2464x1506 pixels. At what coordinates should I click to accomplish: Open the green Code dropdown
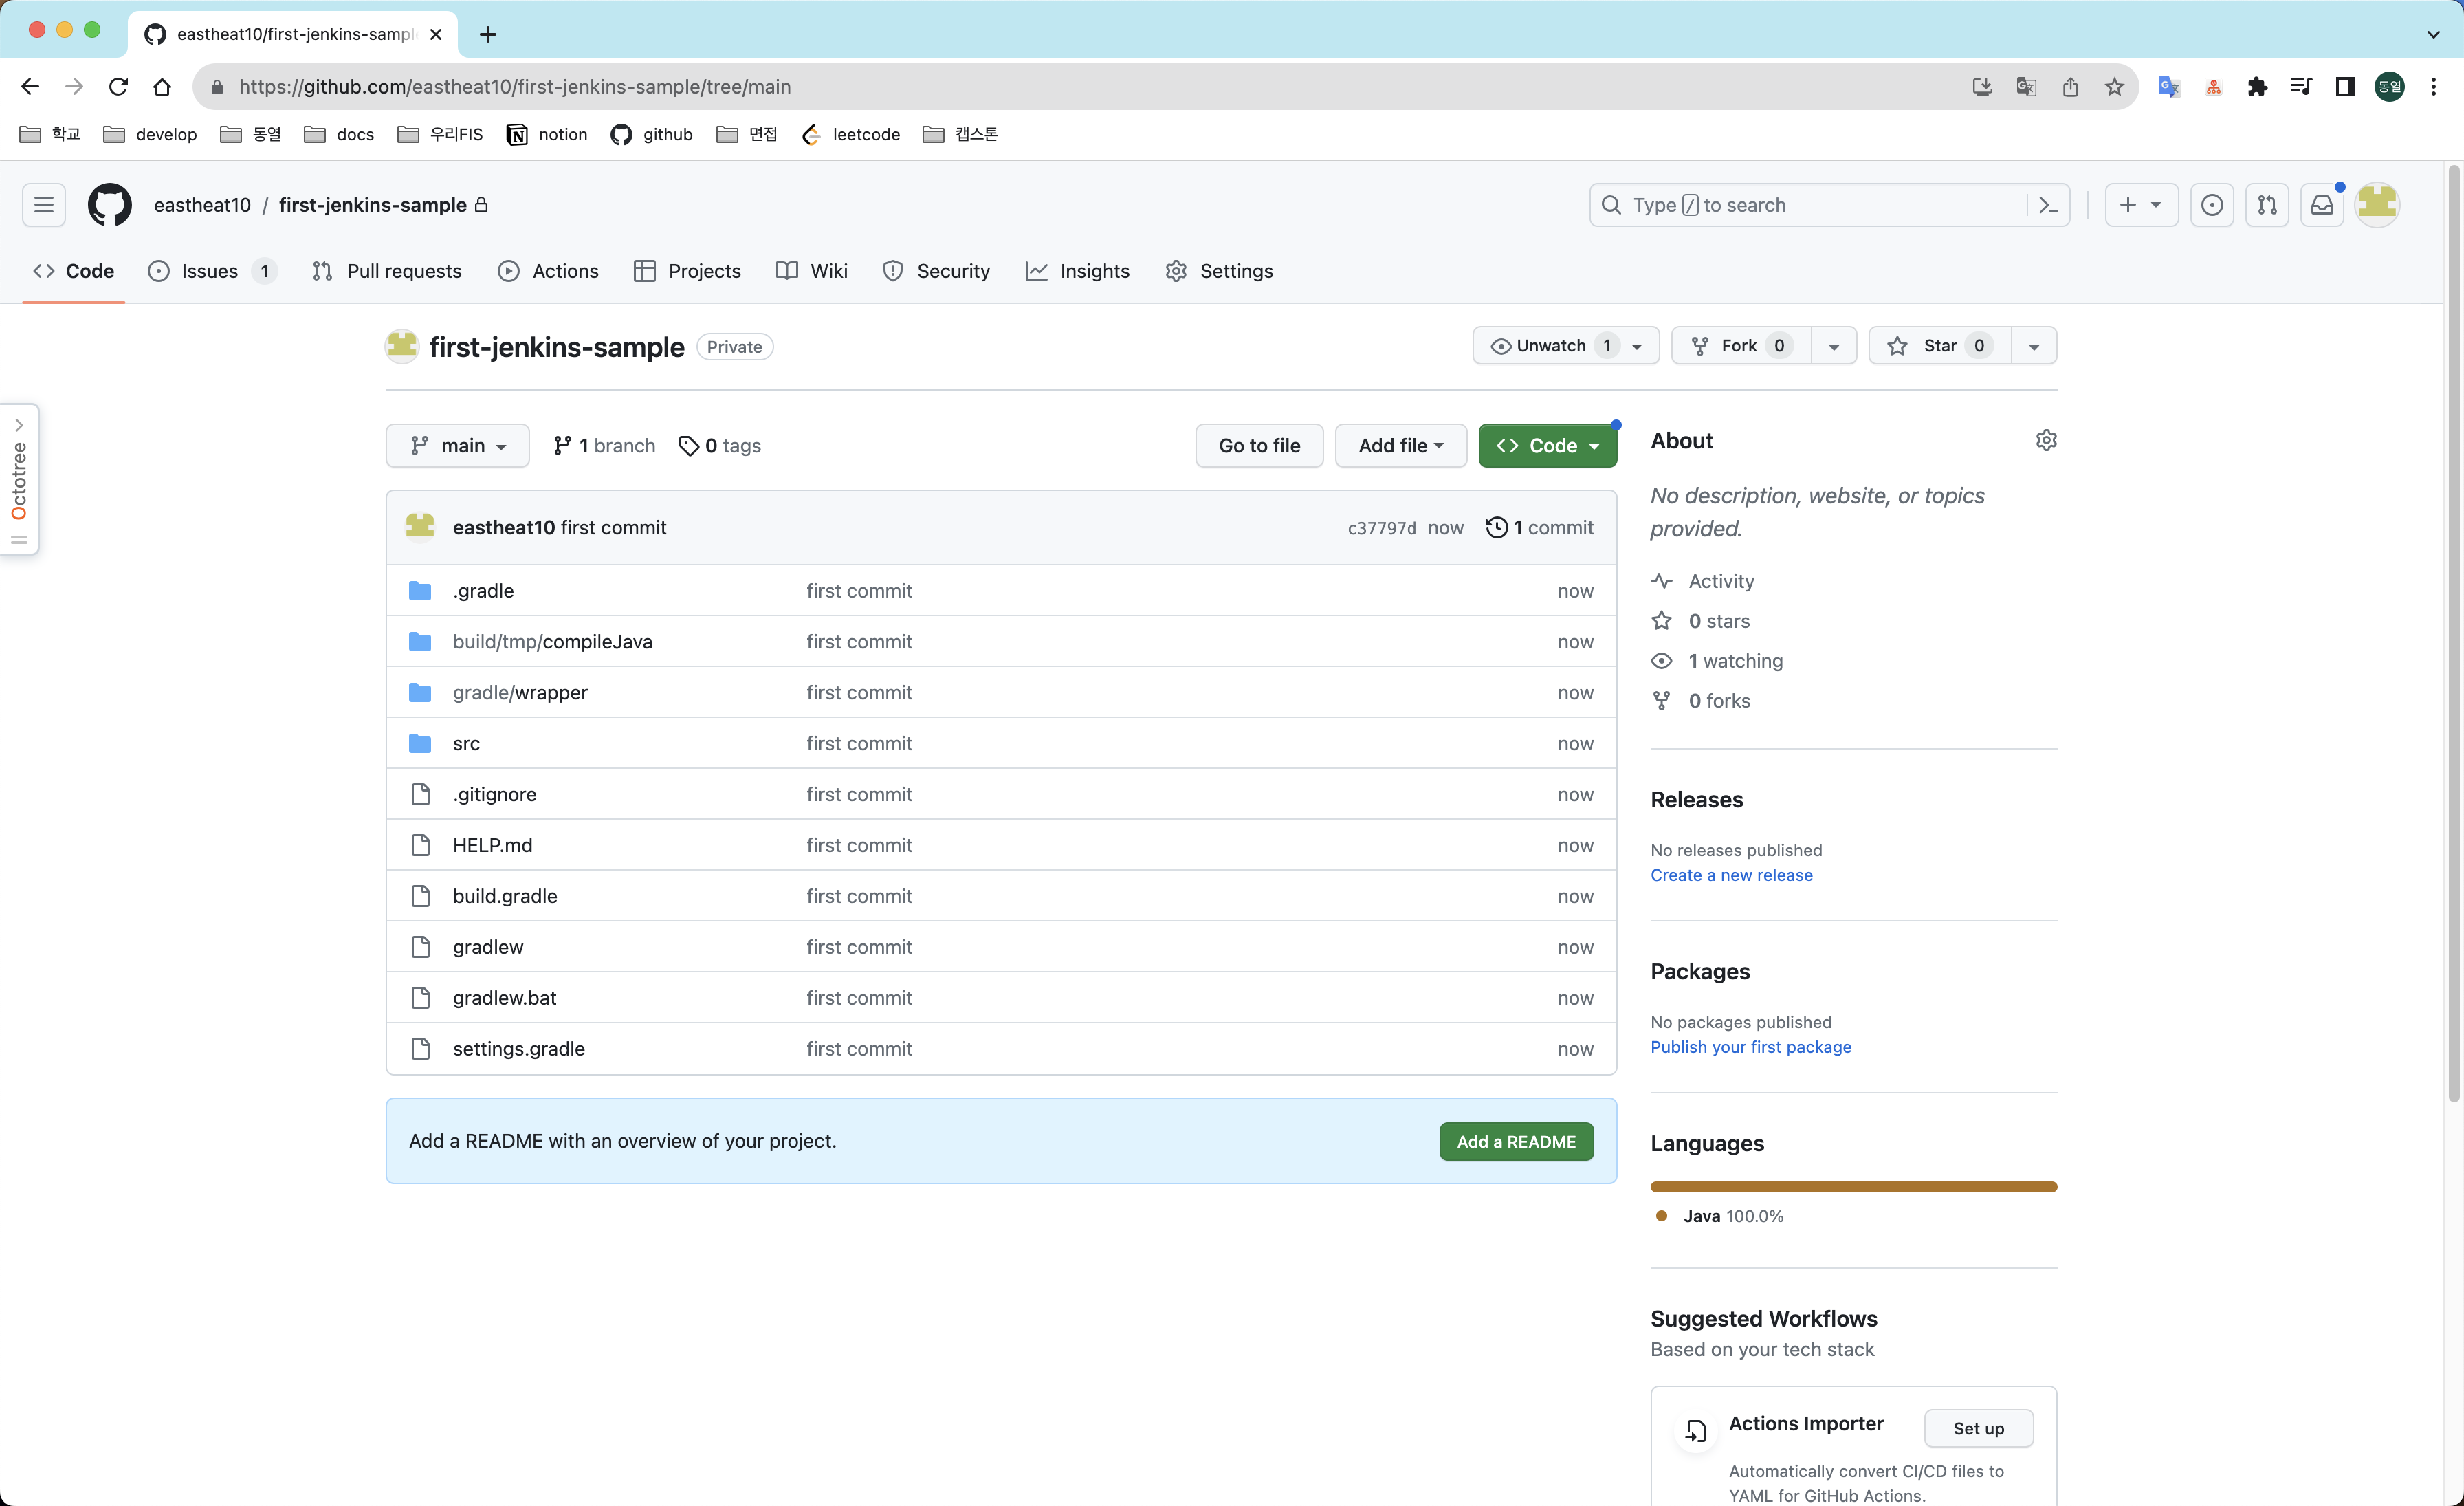click(x=1547, y=446)
